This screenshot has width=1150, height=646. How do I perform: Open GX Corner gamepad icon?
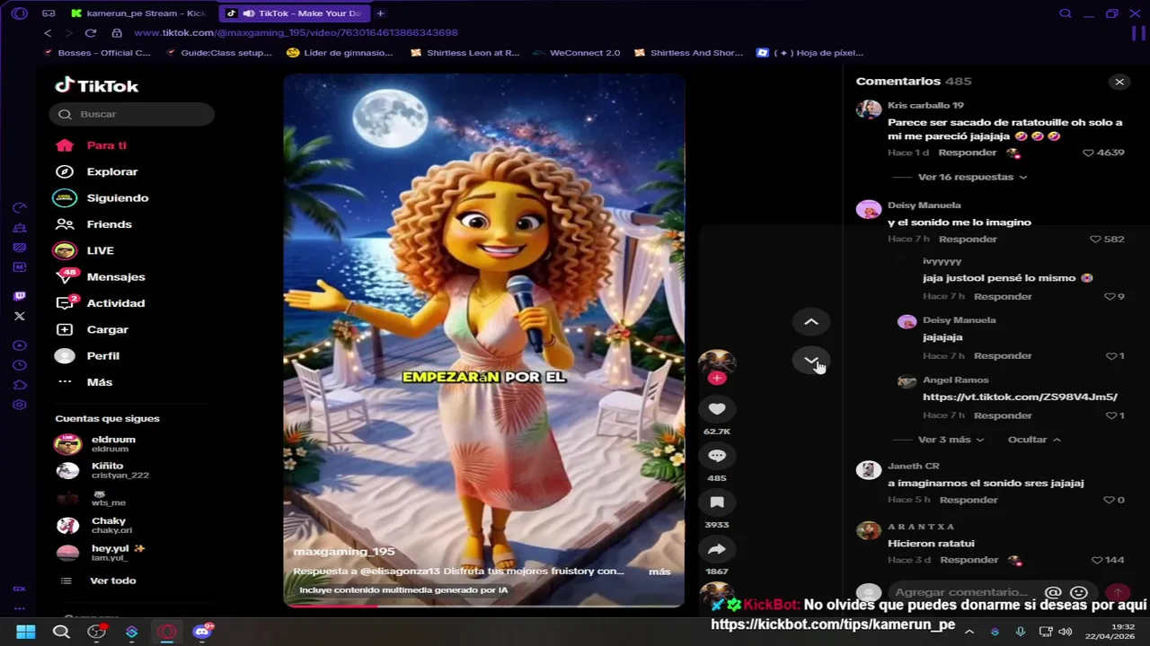tap(49, 13)
